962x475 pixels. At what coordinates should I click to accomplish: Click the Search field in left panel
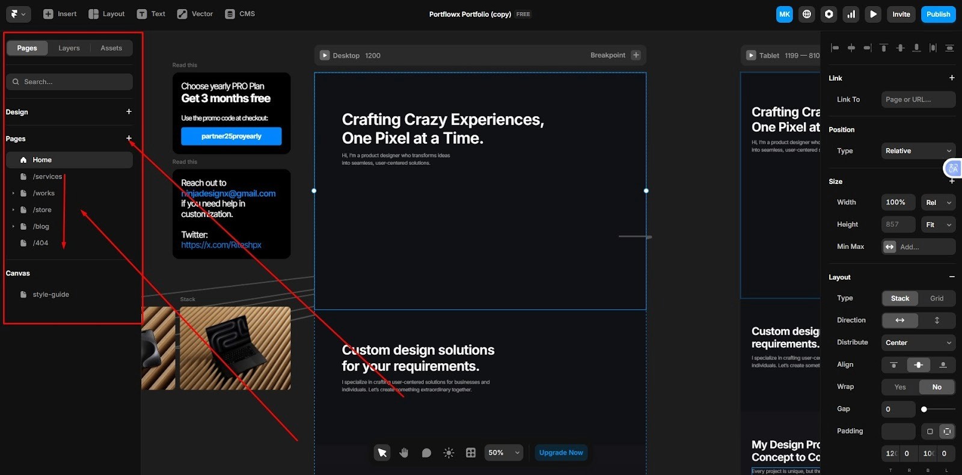click(x=70, y=82)
